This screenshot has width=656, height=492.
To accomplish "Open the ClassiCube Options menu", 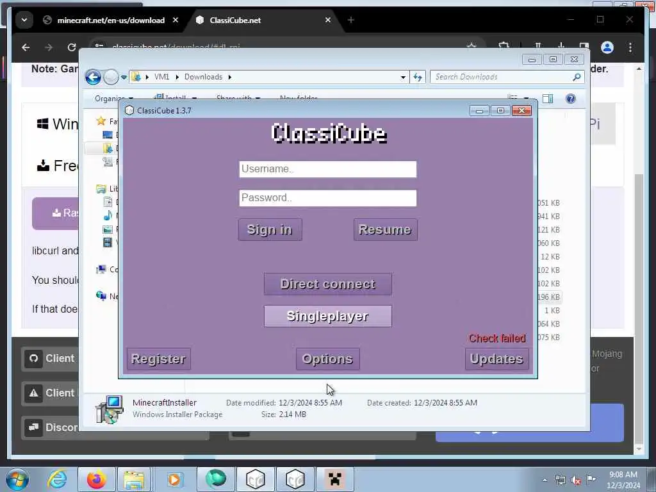I will 327,359.
